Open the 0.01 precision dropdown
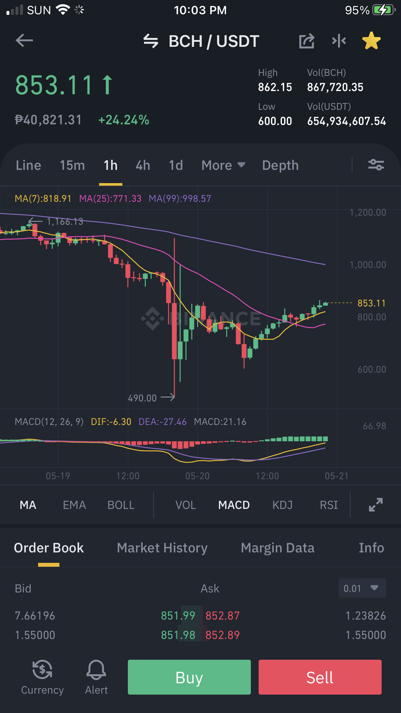This screenshot has height=713, width=401. click(362, 588)
